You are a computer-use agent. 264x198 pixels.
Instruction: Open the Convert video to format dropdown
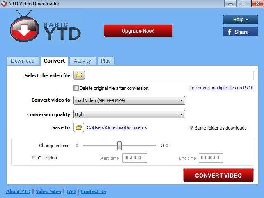[129, 100]
